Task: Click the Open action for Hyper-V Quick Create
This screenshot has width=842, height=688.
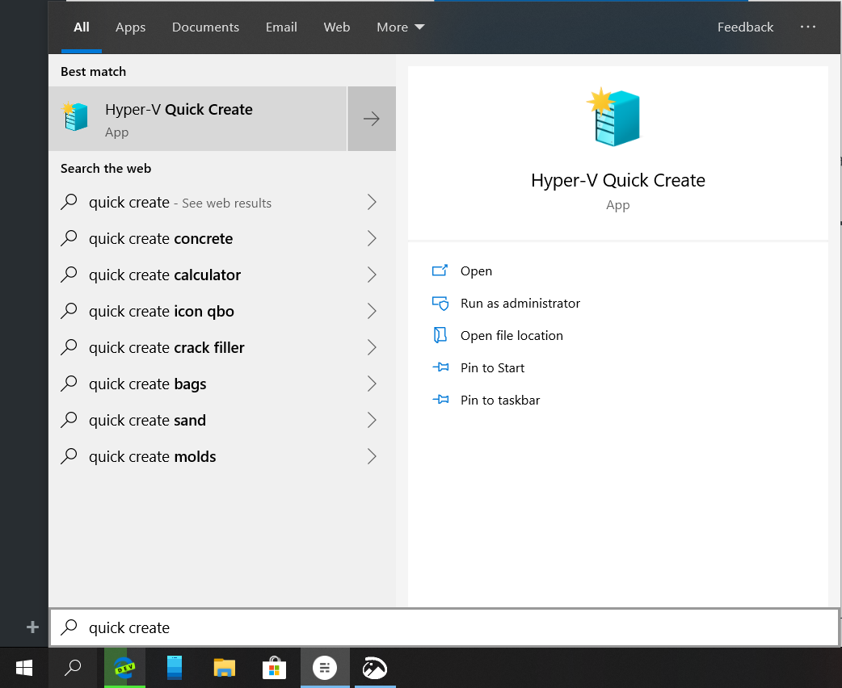Action: click(x=476, y=271)
